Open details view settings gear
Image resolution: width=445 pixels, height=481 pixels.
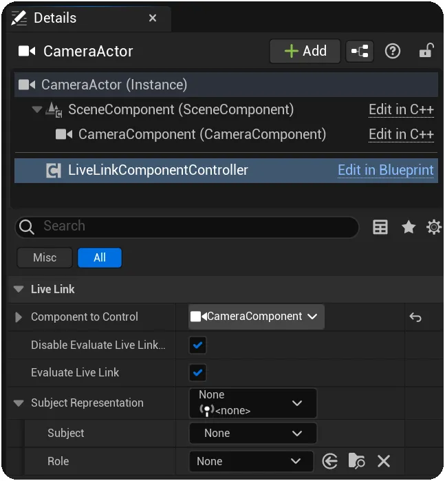[x=434, y=227]
